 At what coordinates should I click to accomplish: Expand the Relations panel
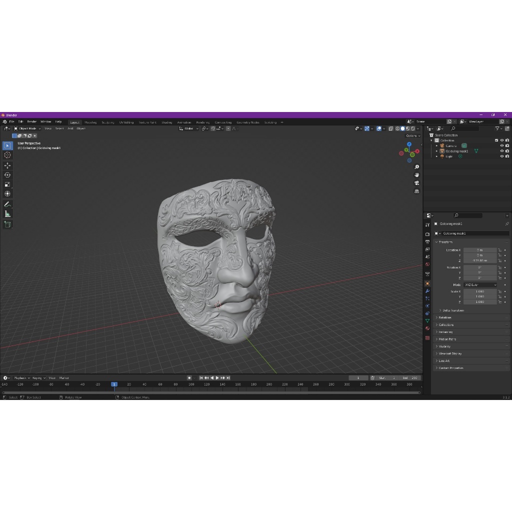tap(445, 317)
